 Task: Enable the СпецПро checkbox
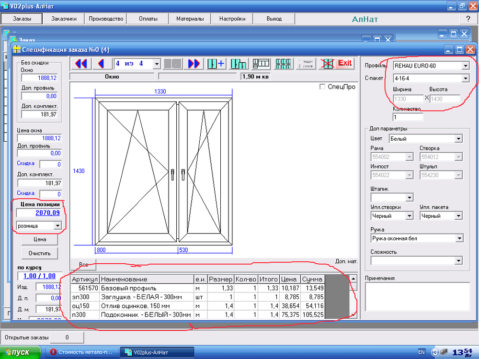click(323, 87)
